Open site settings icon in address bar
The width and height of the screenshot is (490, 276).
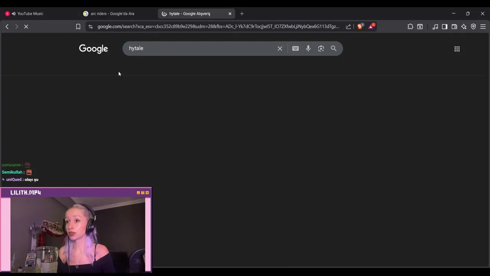pos(90,26)
